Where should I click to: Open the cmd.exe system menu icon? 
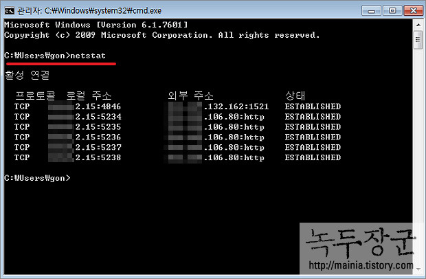9,10
